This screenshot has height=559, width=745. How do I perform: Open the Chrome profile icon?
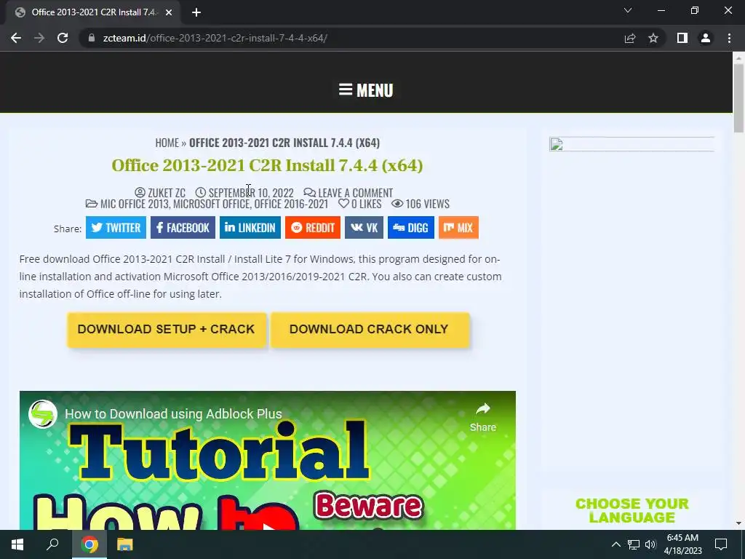[706, 38]
